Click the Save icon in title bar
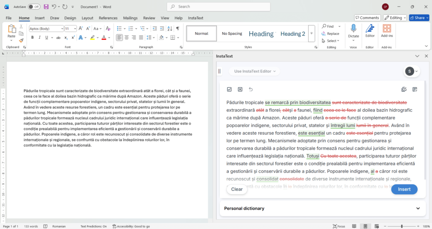Viewport: 432px width, 229px height. coord(46,7)
